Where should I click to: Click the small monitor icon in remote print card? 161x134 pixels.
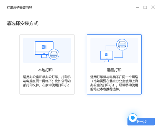(x=107, y=56)
